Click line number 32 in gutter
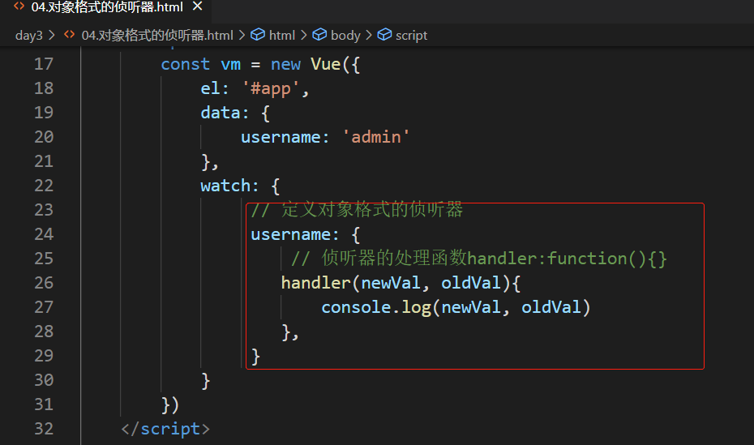 44,428
